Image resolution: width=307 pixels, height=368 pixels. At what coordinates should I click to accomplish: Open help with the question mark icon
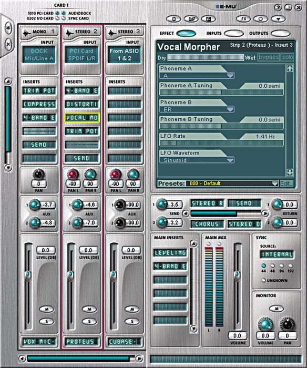tap(278, 7)
